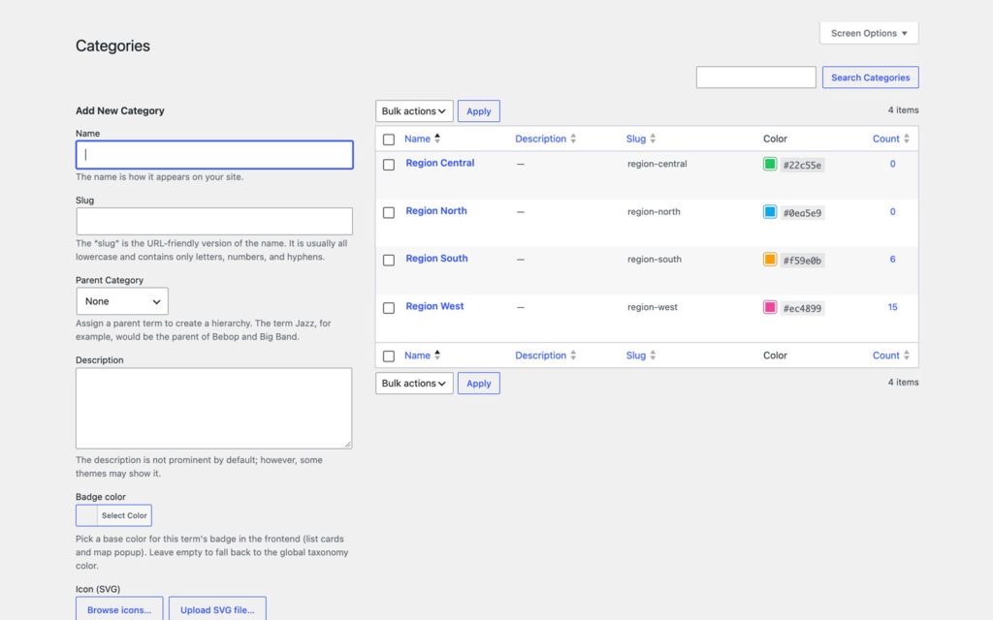Check the Region North row checkbox
Viewport: 993px width, 620px height.
pyautogui.click(x=389, y=212)
